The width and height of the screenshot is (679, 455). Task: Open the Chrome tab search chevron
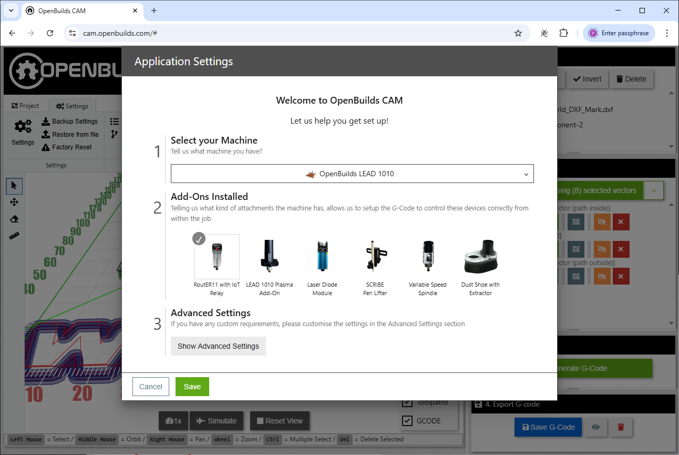[x=11, y=11]
